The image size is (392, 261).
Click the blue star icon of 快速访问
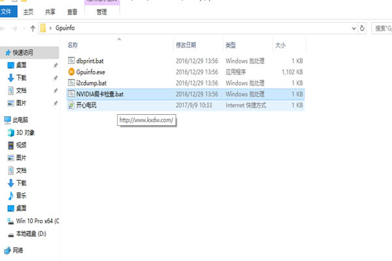point(8,52)
